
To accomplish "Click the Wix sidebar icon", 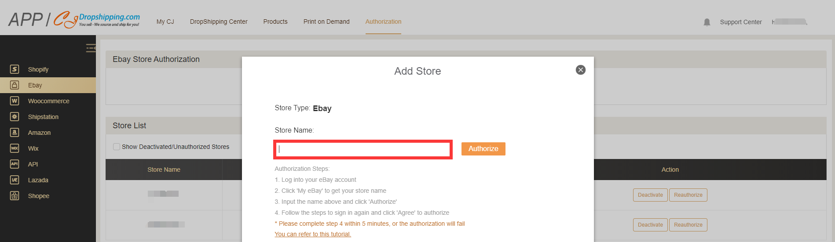I will click(15, 148).
